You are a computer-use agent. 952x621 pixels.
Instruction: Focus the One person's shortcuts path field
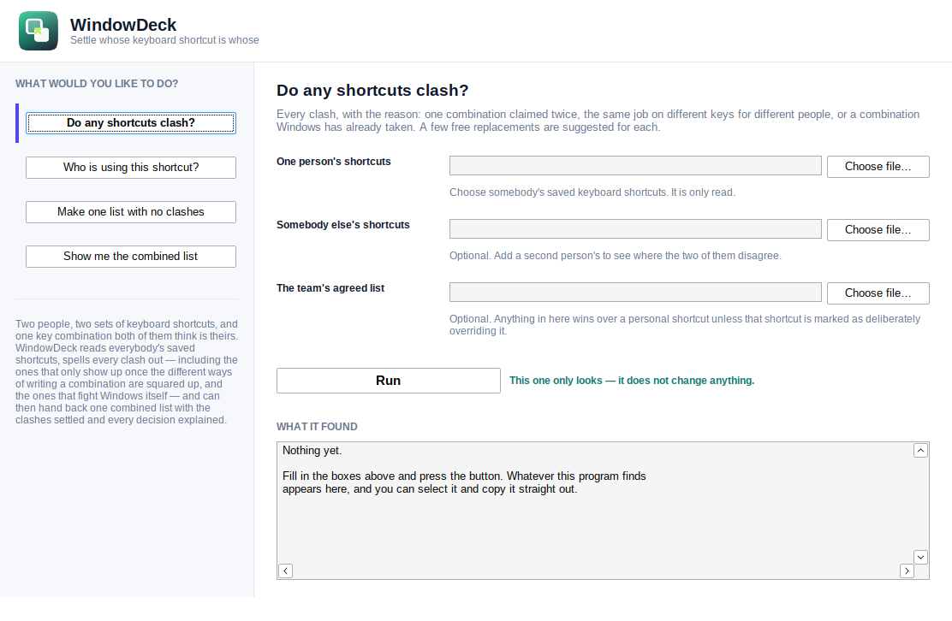[x=635, y=166]
